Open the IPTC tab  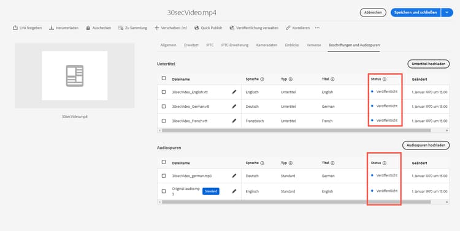pos(210,45)
